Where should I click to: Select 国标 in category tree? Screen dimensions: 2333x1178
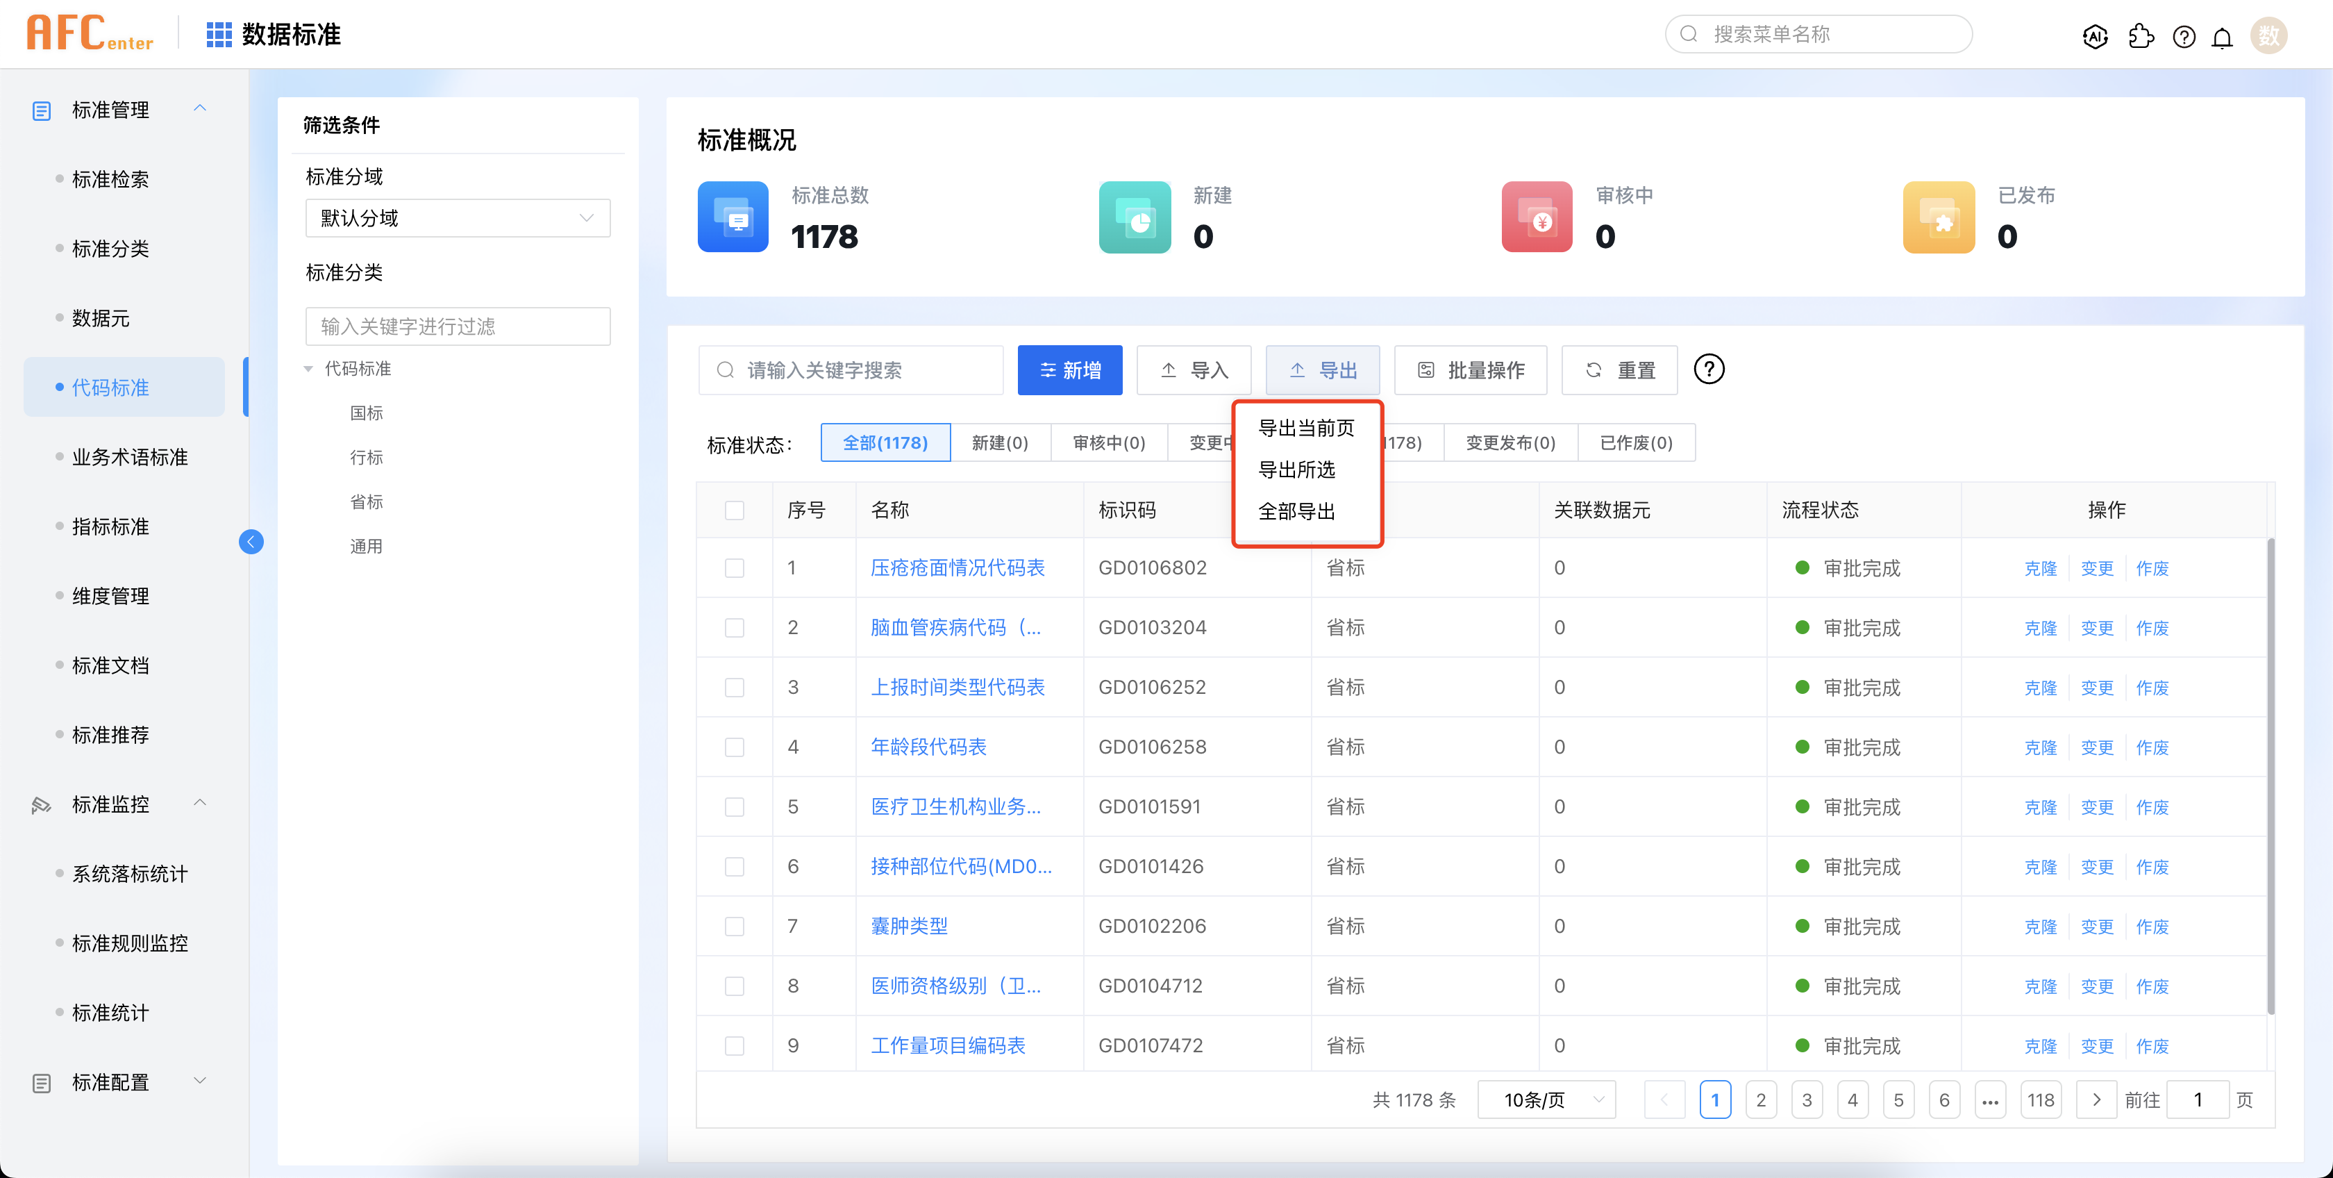click(367, 413)
